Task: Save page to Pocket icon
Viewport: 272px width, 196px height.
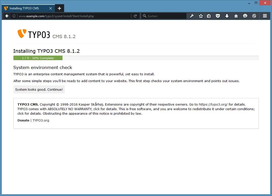Action: (x=218, y=16)
